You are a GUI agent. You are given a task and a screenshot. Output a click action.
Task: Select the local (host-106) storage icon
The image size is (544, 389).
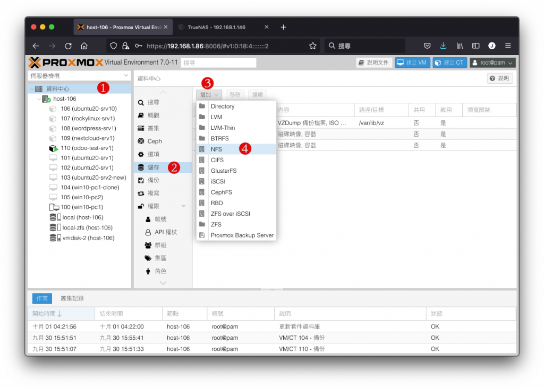click(x=55, y=217)
